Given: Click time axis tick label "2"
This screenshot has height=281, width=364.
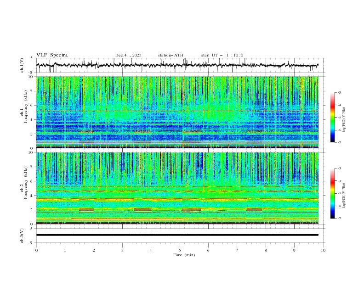Looking at the screenshot, I should click(94, 250).
